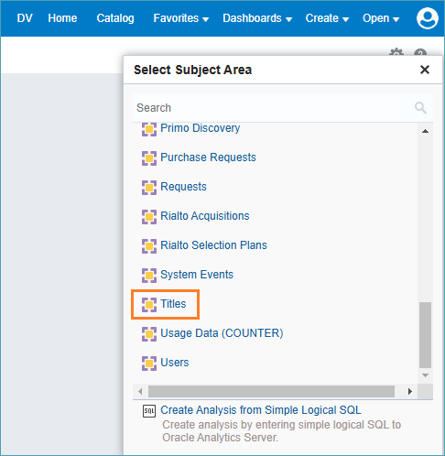The height and width of the screenshot is (456, 445).
Task: Click the Primo Discovery subject area icon
Action: click(x=149, y=129)
